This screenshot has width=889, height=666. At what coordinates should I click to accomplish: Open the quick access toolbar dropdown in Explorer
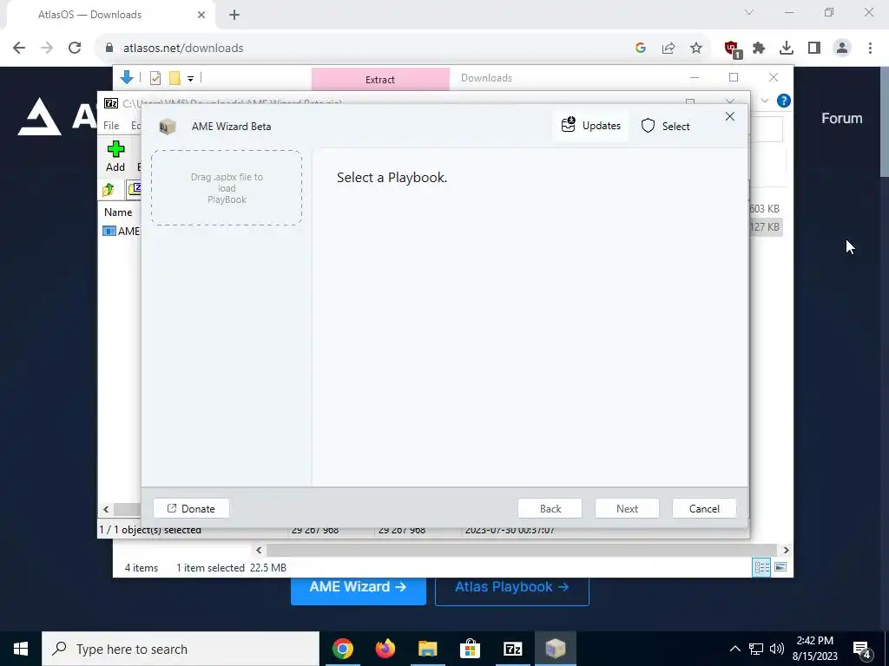[x=190, y=79]
